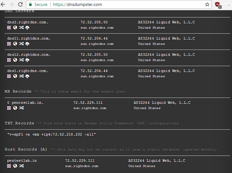Click cloud icon under dns2.rightdns.com

[x=27, y=27]
